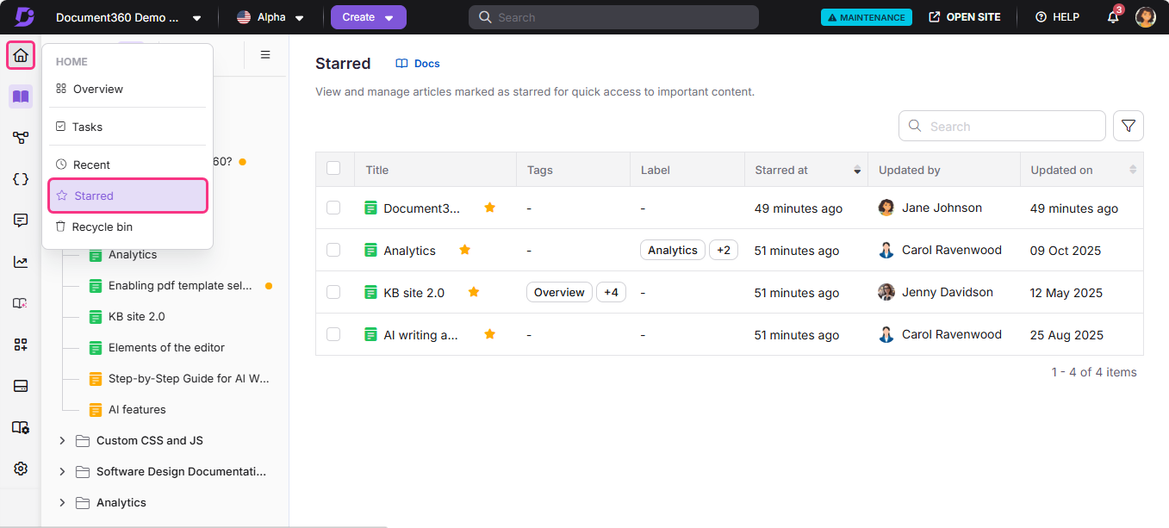Click the Document360 logo at top left
Screen dimensions: 1169x528
[x=23, y=16]
